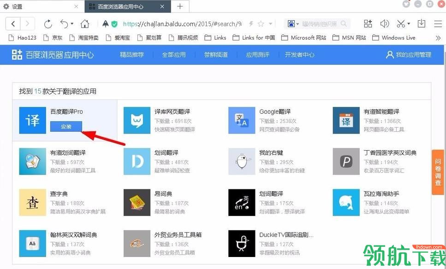Expand the undo history dropdown arrow

pos(72,24)
